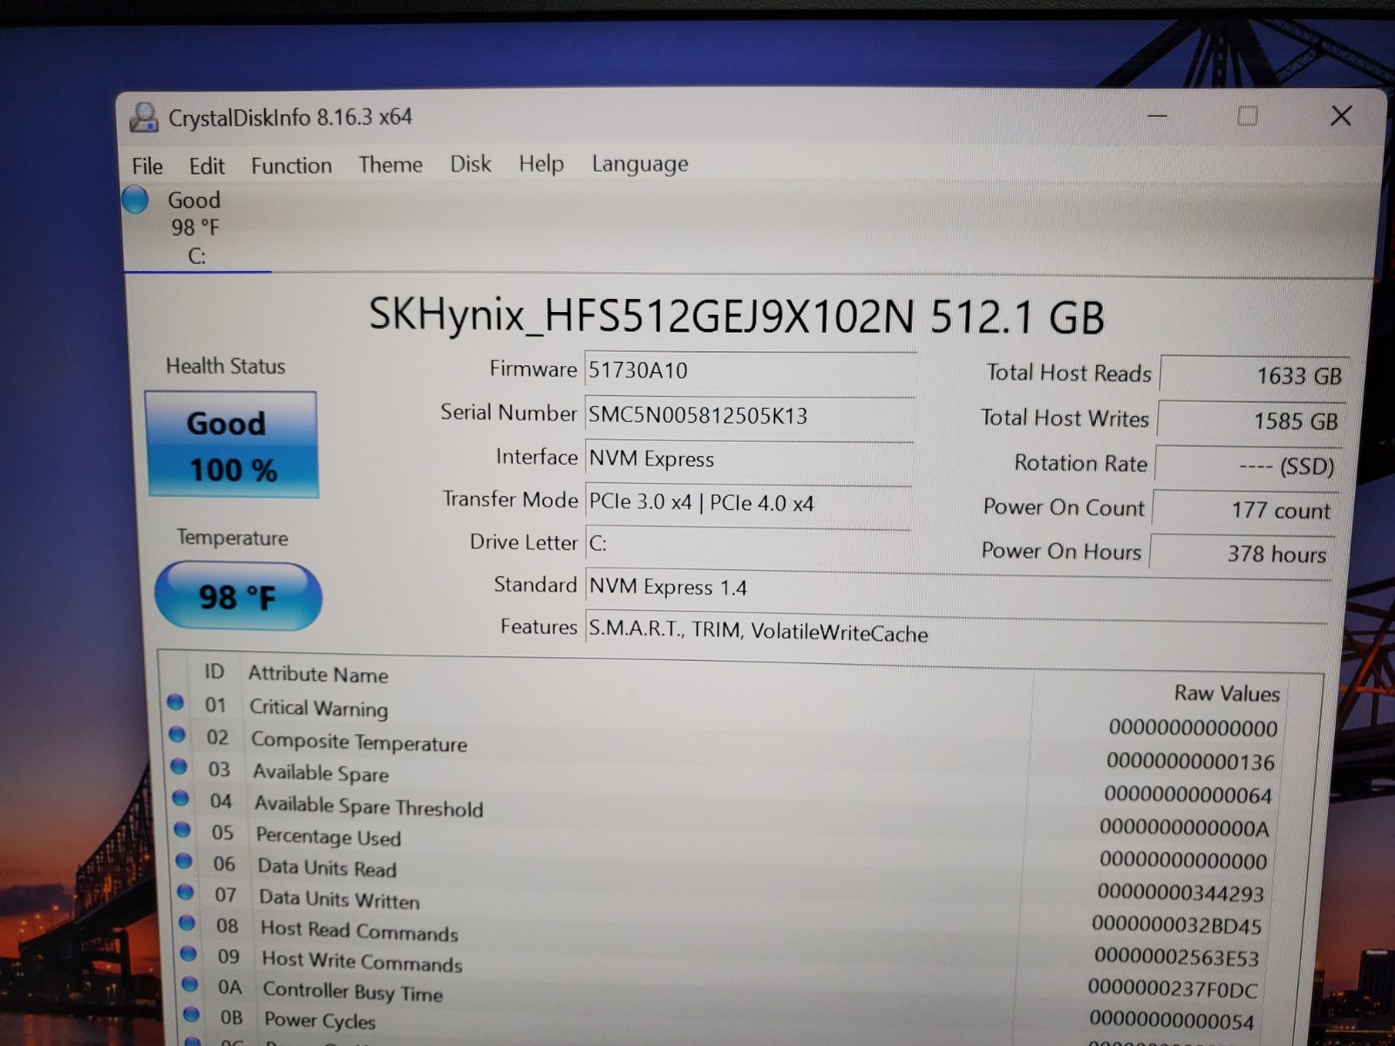Click the Total Host Writes value 1585 GB
The image size is (1395, 1046).
[x=1251, y=421]
